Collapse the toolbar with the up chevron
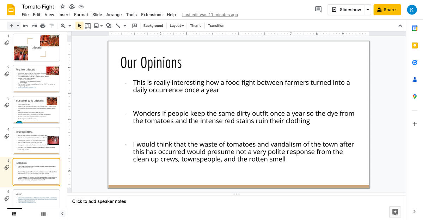Screen dimensions: 423x220 tap(400, 25)
